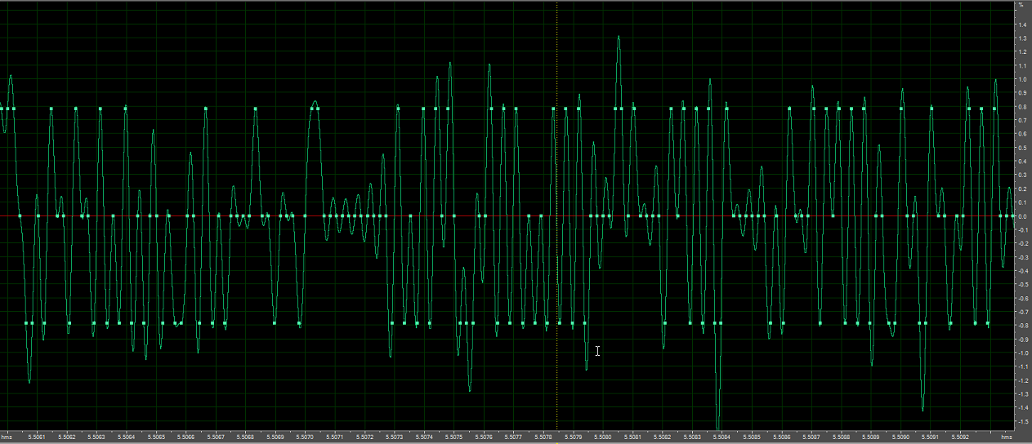Screen dimensions: 1032x444
Task: Click the 5.5075 tick on the time ruler
Action: [x=454, y=437]
